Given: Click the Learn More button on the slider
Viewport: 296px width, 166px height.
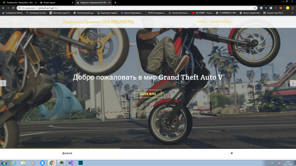Looking at the screenshot, I should coord(148,94).
